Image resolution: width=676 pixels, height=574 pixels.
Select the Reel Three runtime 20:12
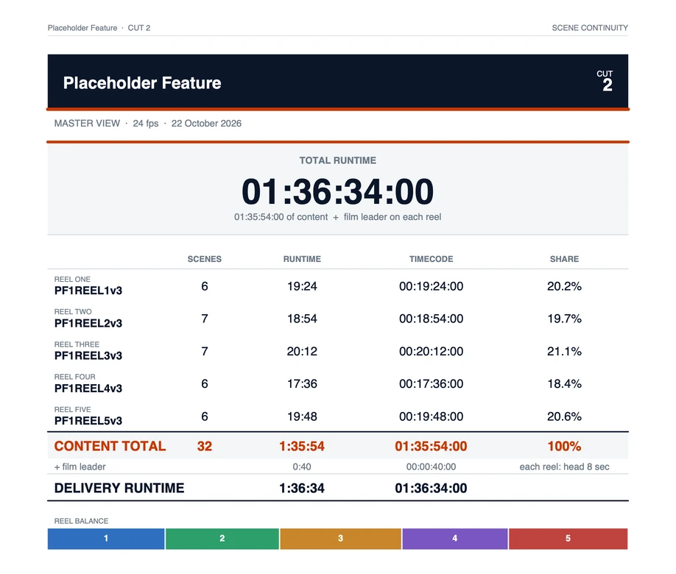302,351
